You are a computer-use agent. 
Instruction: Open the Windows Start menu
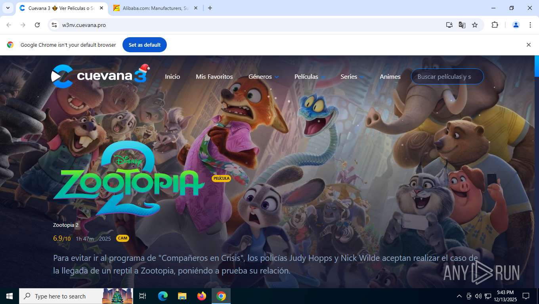[9, 296]
